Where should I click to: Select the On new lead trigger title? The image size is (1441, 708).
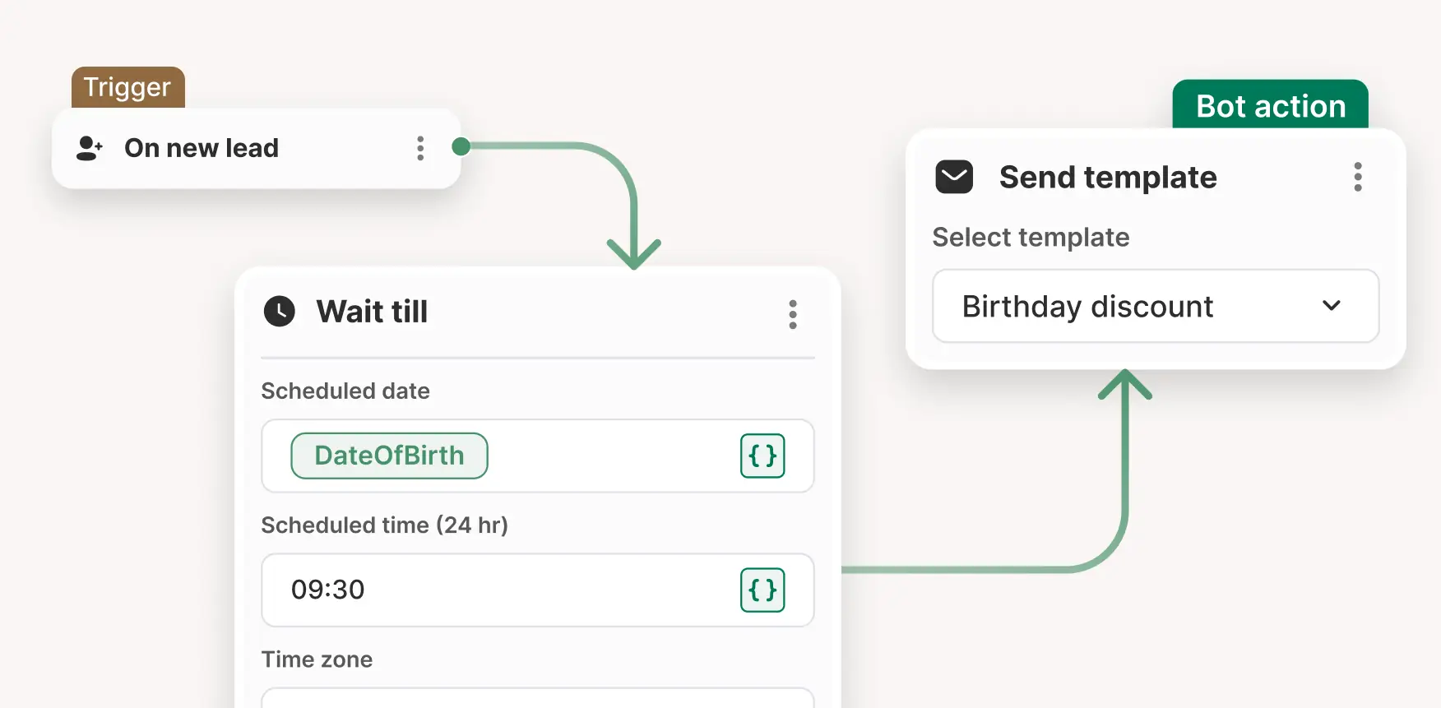pyautogui.click(x=202, y=148)
